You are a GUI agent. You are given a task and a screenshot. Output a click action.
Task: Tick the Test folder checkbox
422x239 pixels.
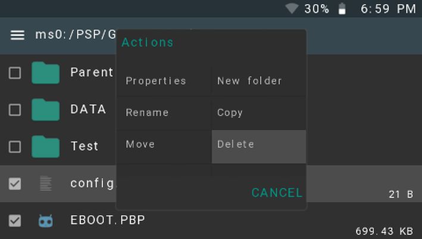[x=15, y=147]
